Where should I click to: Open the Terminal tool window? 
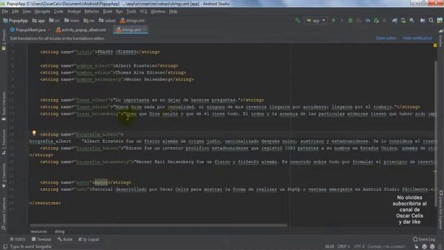point(42,240)
